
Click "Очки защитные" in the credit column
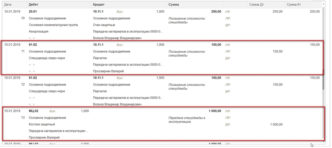point(104,25)
